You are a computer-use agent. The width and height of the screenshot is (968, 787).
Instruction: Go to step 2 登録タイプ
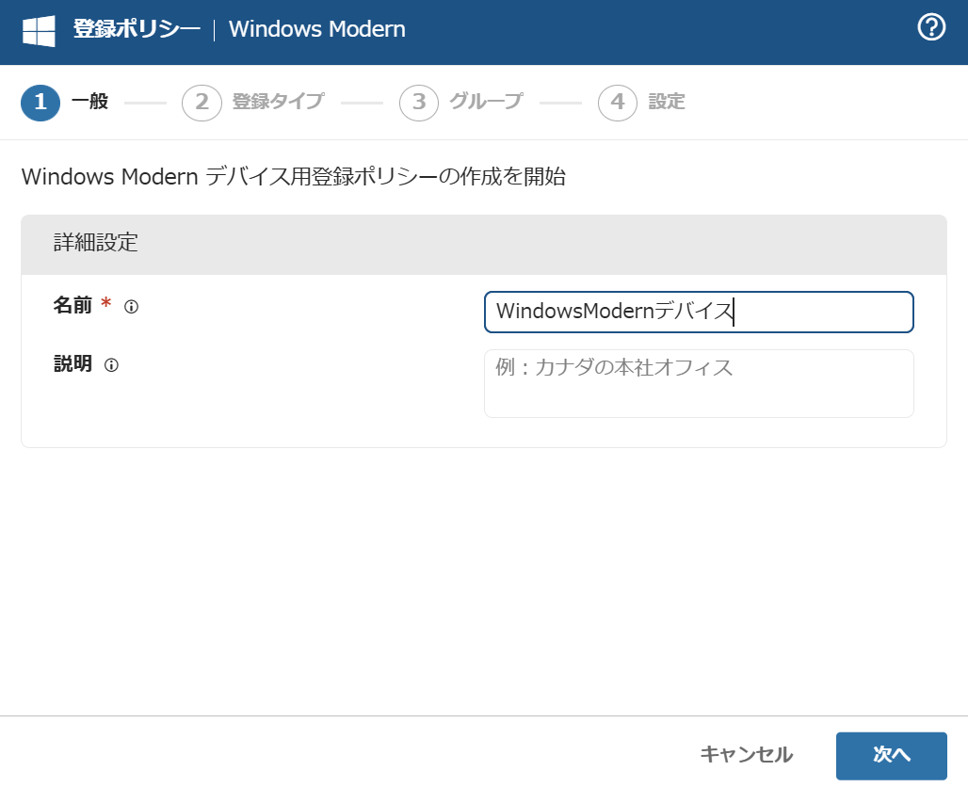pos(253,102)
